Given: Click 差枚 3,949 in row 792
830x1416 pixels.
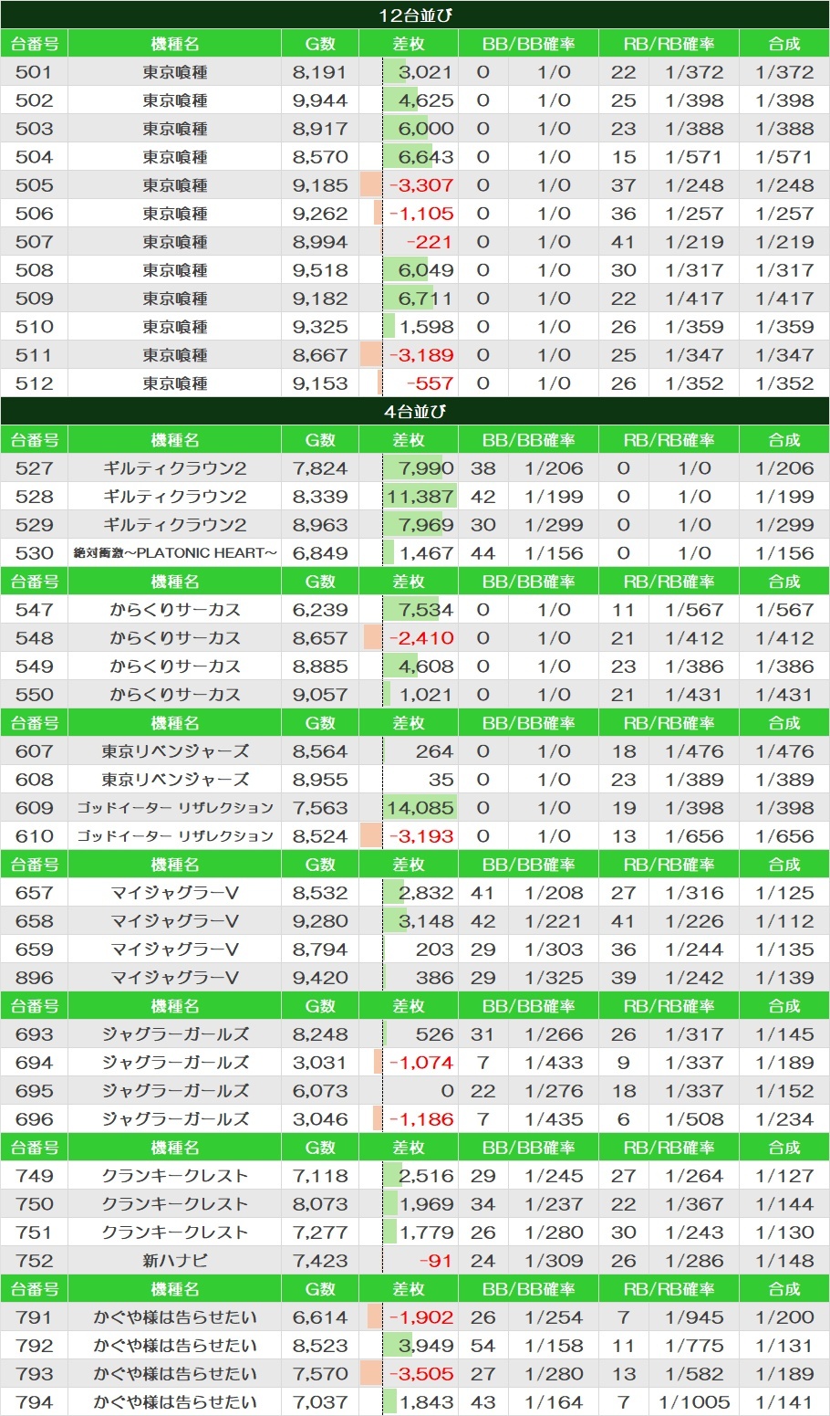Looking at the screenshot, I should [x=426, y=1346].
